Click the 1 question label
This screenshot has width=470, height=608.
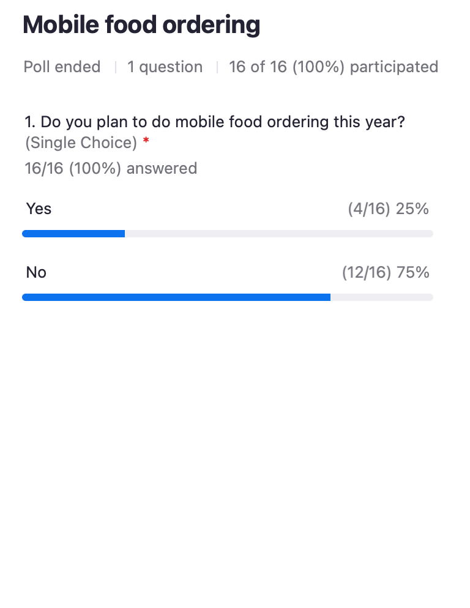pyautogui.click(x=165, y=67)
